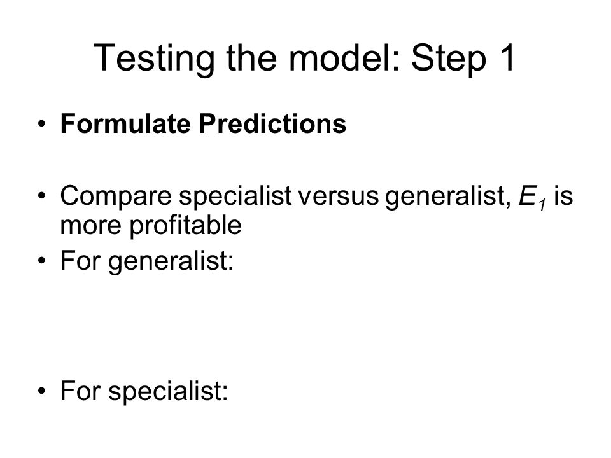The width and height of the screenshot is (611, 458).
Task: Click the 'For specialist:' bullet text
Action: click(x=144, y=391)
